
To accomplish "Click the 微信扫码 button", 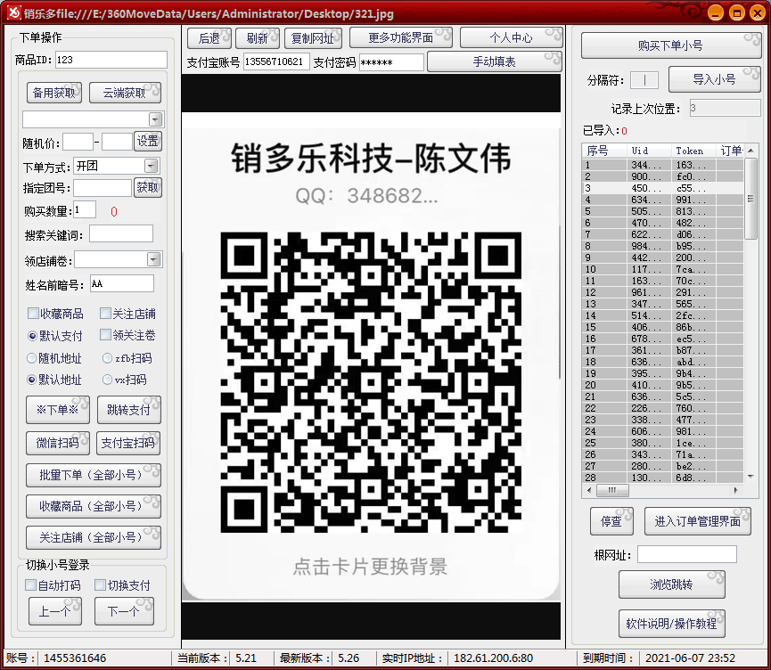I will coord(58,443).
